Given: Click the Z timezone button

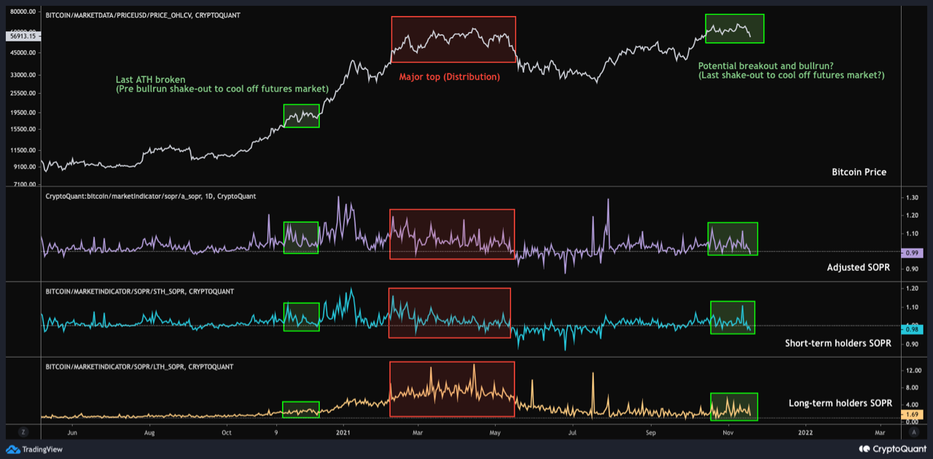Looking at the screenshot, I should 23,431.
